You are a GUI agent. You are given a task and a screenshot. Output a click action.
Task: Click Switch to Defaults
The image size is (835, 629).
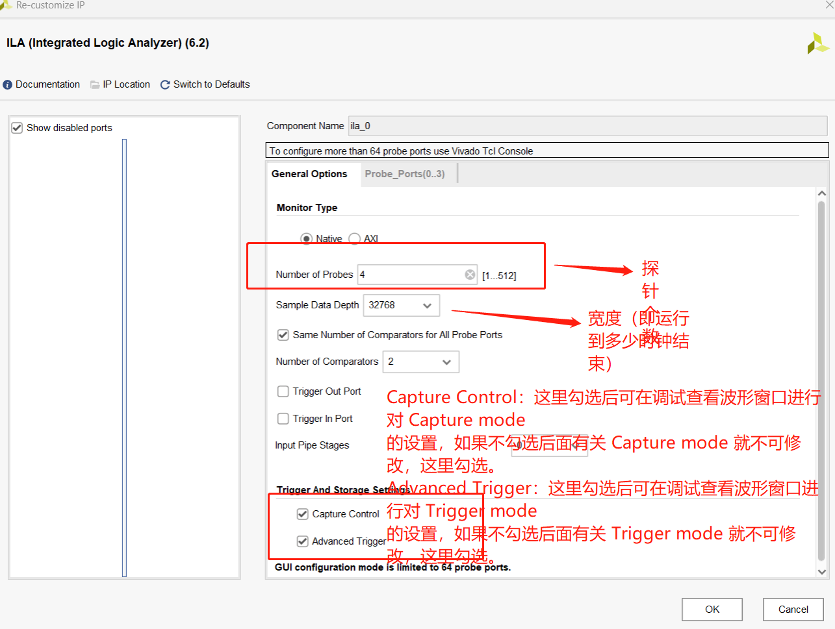(x=212, y=84)
